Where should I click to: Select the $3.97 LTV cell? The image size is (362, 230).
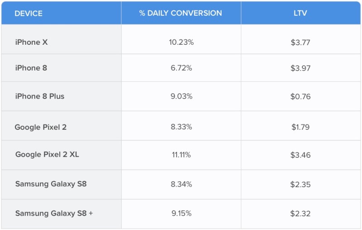[x=300, y=68]
